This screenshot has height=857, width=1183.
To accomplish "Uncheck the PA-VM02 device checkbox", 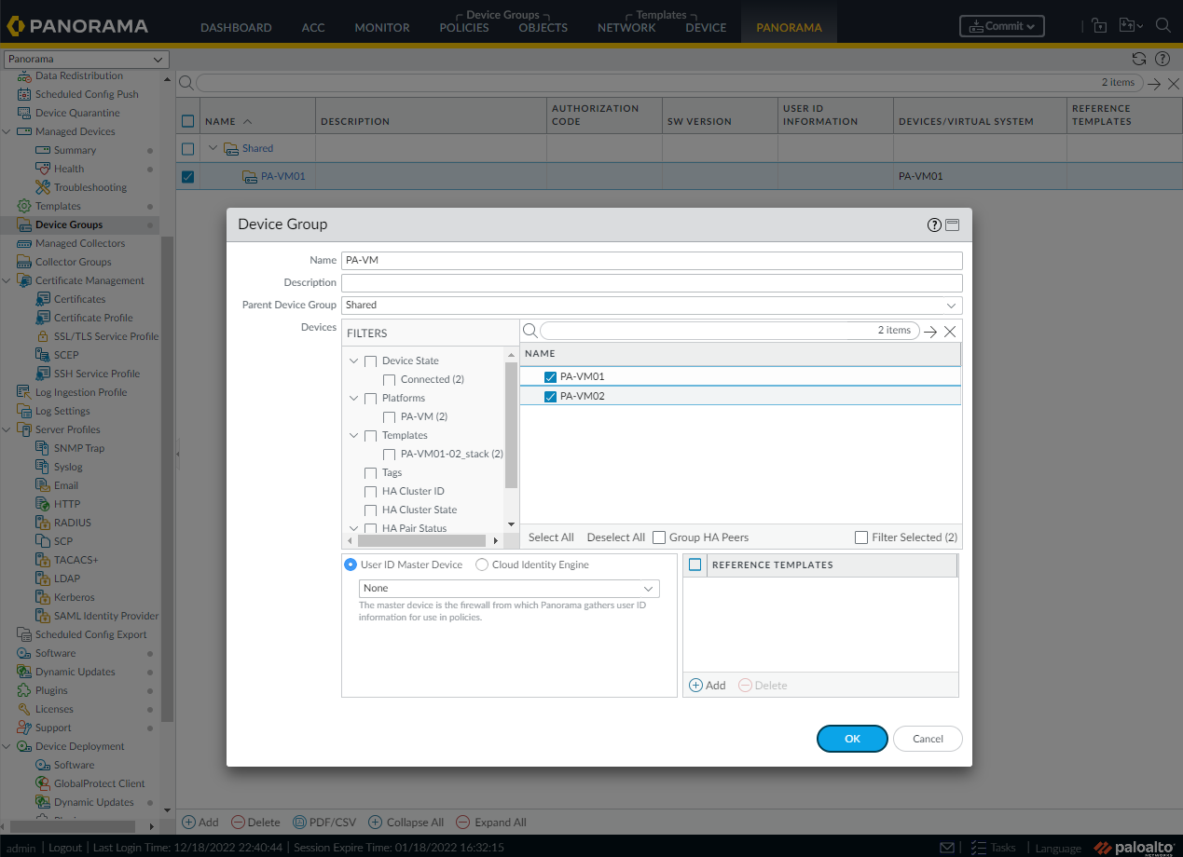I will pos(550,397).
